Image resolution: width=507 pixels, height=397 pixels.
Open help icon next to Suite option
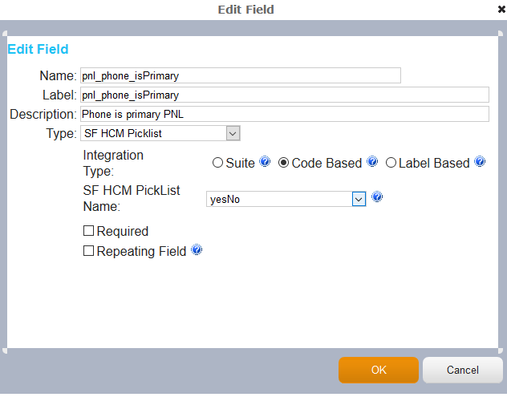tap(265, 161)
